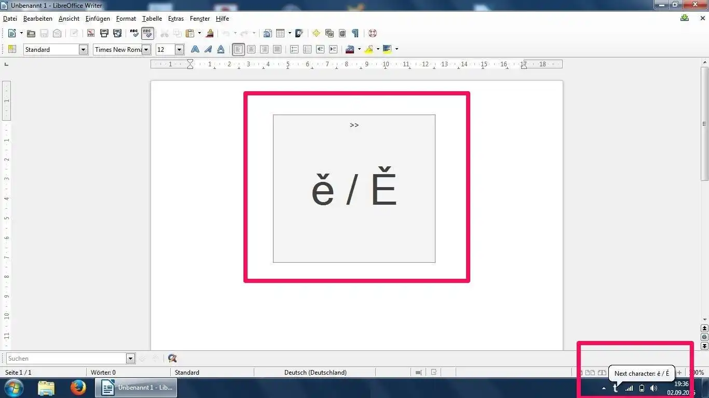Open the Extras menu

(176, 18)
